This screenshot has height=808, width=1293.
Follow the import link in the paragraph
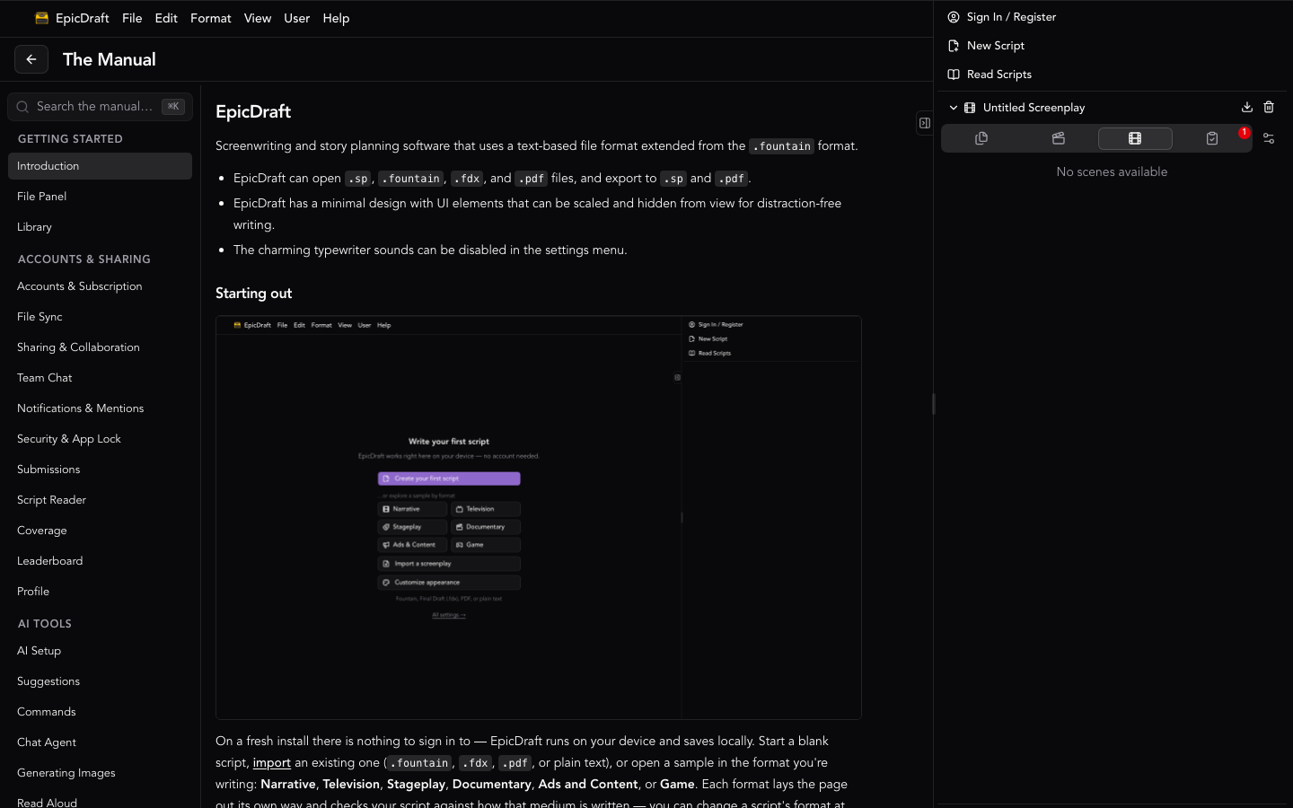point(272,763)
